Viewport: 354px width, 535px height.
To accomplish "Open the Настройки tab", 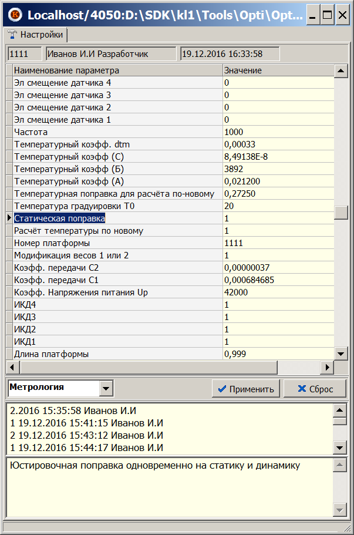I will (x=36, y=35).
